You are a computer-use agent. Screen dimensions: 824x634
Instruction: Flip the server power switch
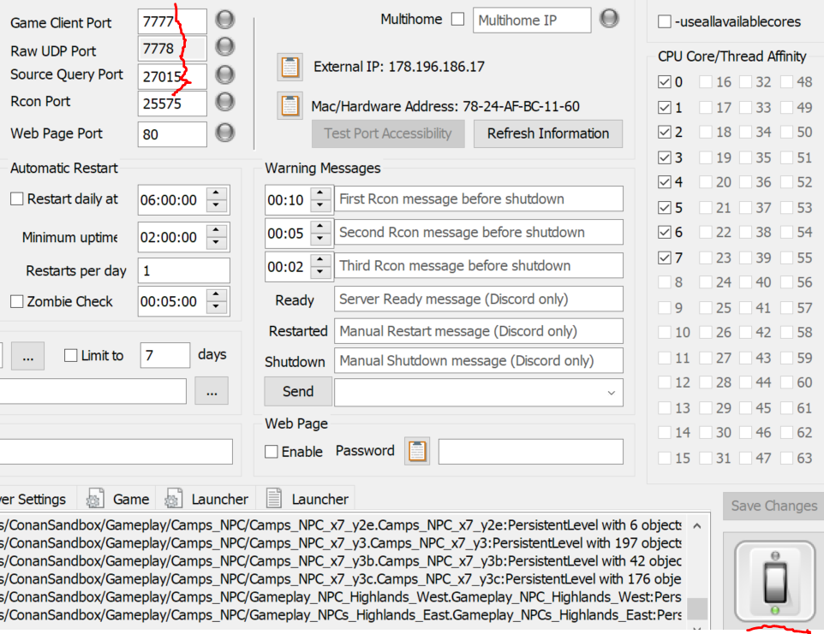775,582
